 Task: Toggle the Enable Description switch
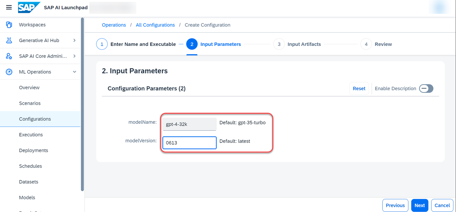pyautogui.click(x=426, y=89)
